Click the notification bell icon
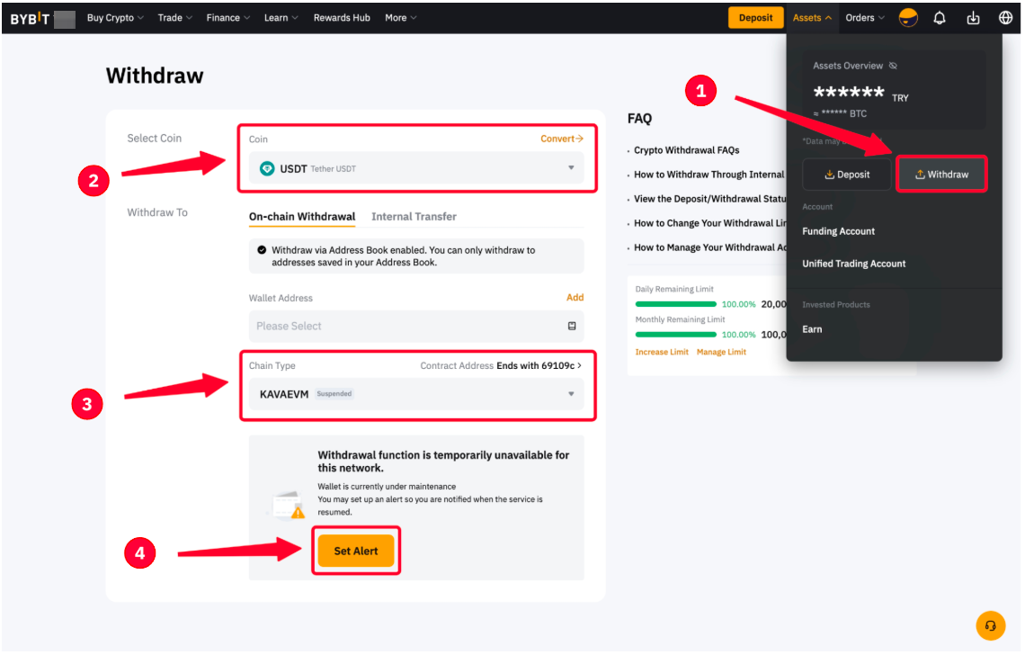The image size is (1034, 655). pos(940,18)
